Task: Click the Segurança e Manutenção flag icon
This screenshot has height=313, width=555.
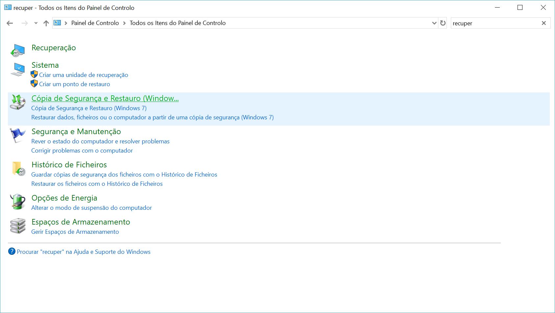Action: click(x=17, y=135)
